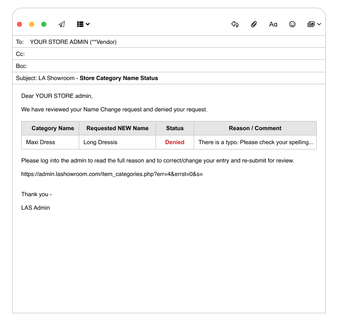The height and width of the screenshot is (322, 338).
Task: Click the paper plane Send icon
Action: coord(61,24)
